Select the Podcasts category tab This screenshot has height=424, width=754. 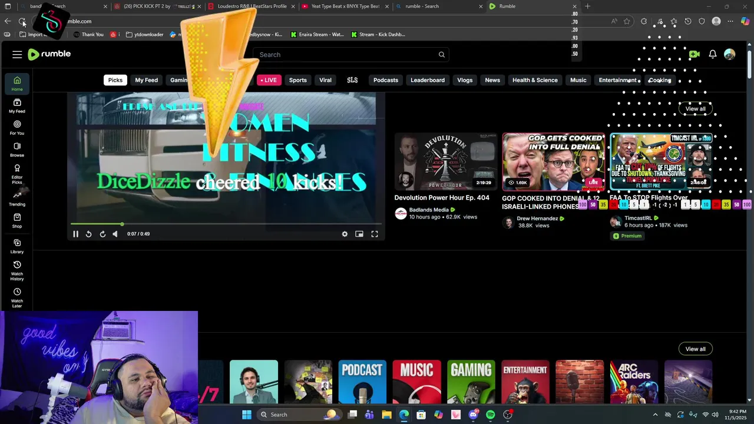pos(386,80)
